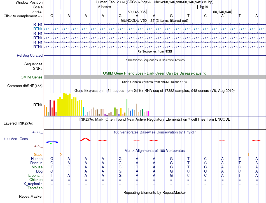
Task: Click 'Human Feb. 2009 (GRCh37/hg19)' assembly text
Action: (x=123, y=2)
